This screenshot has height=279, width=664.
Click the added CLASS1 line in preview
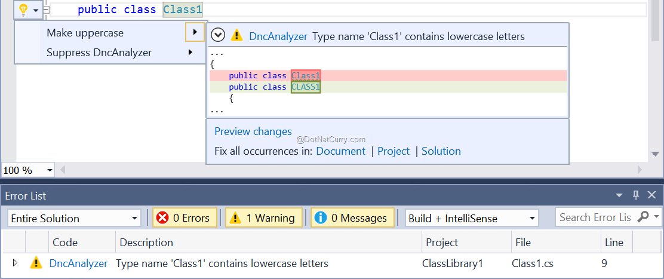click(x=388, y=87)
